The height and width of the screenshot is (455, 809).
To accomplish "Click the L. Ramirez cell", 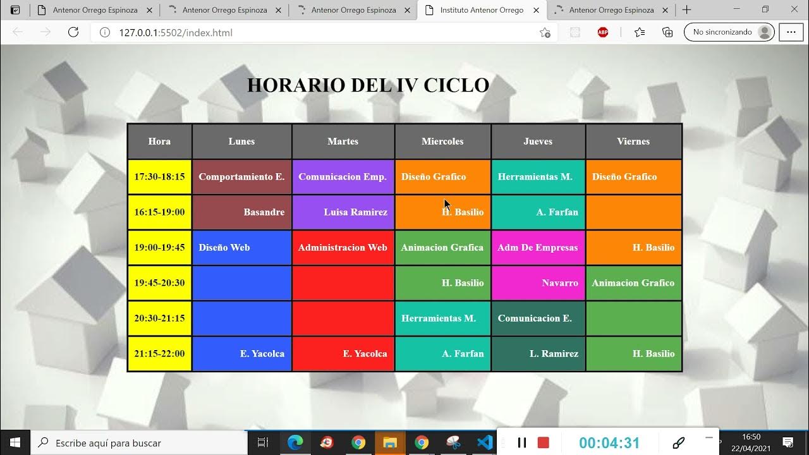I will click(x=538, y=354).
